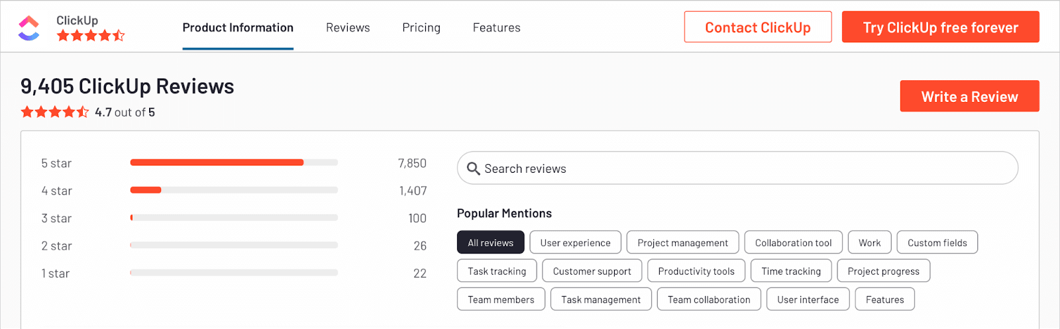The image size is (1060, 329).
Task: Toggle the Collaboration tool mention filter
Action: click(794, 242)
